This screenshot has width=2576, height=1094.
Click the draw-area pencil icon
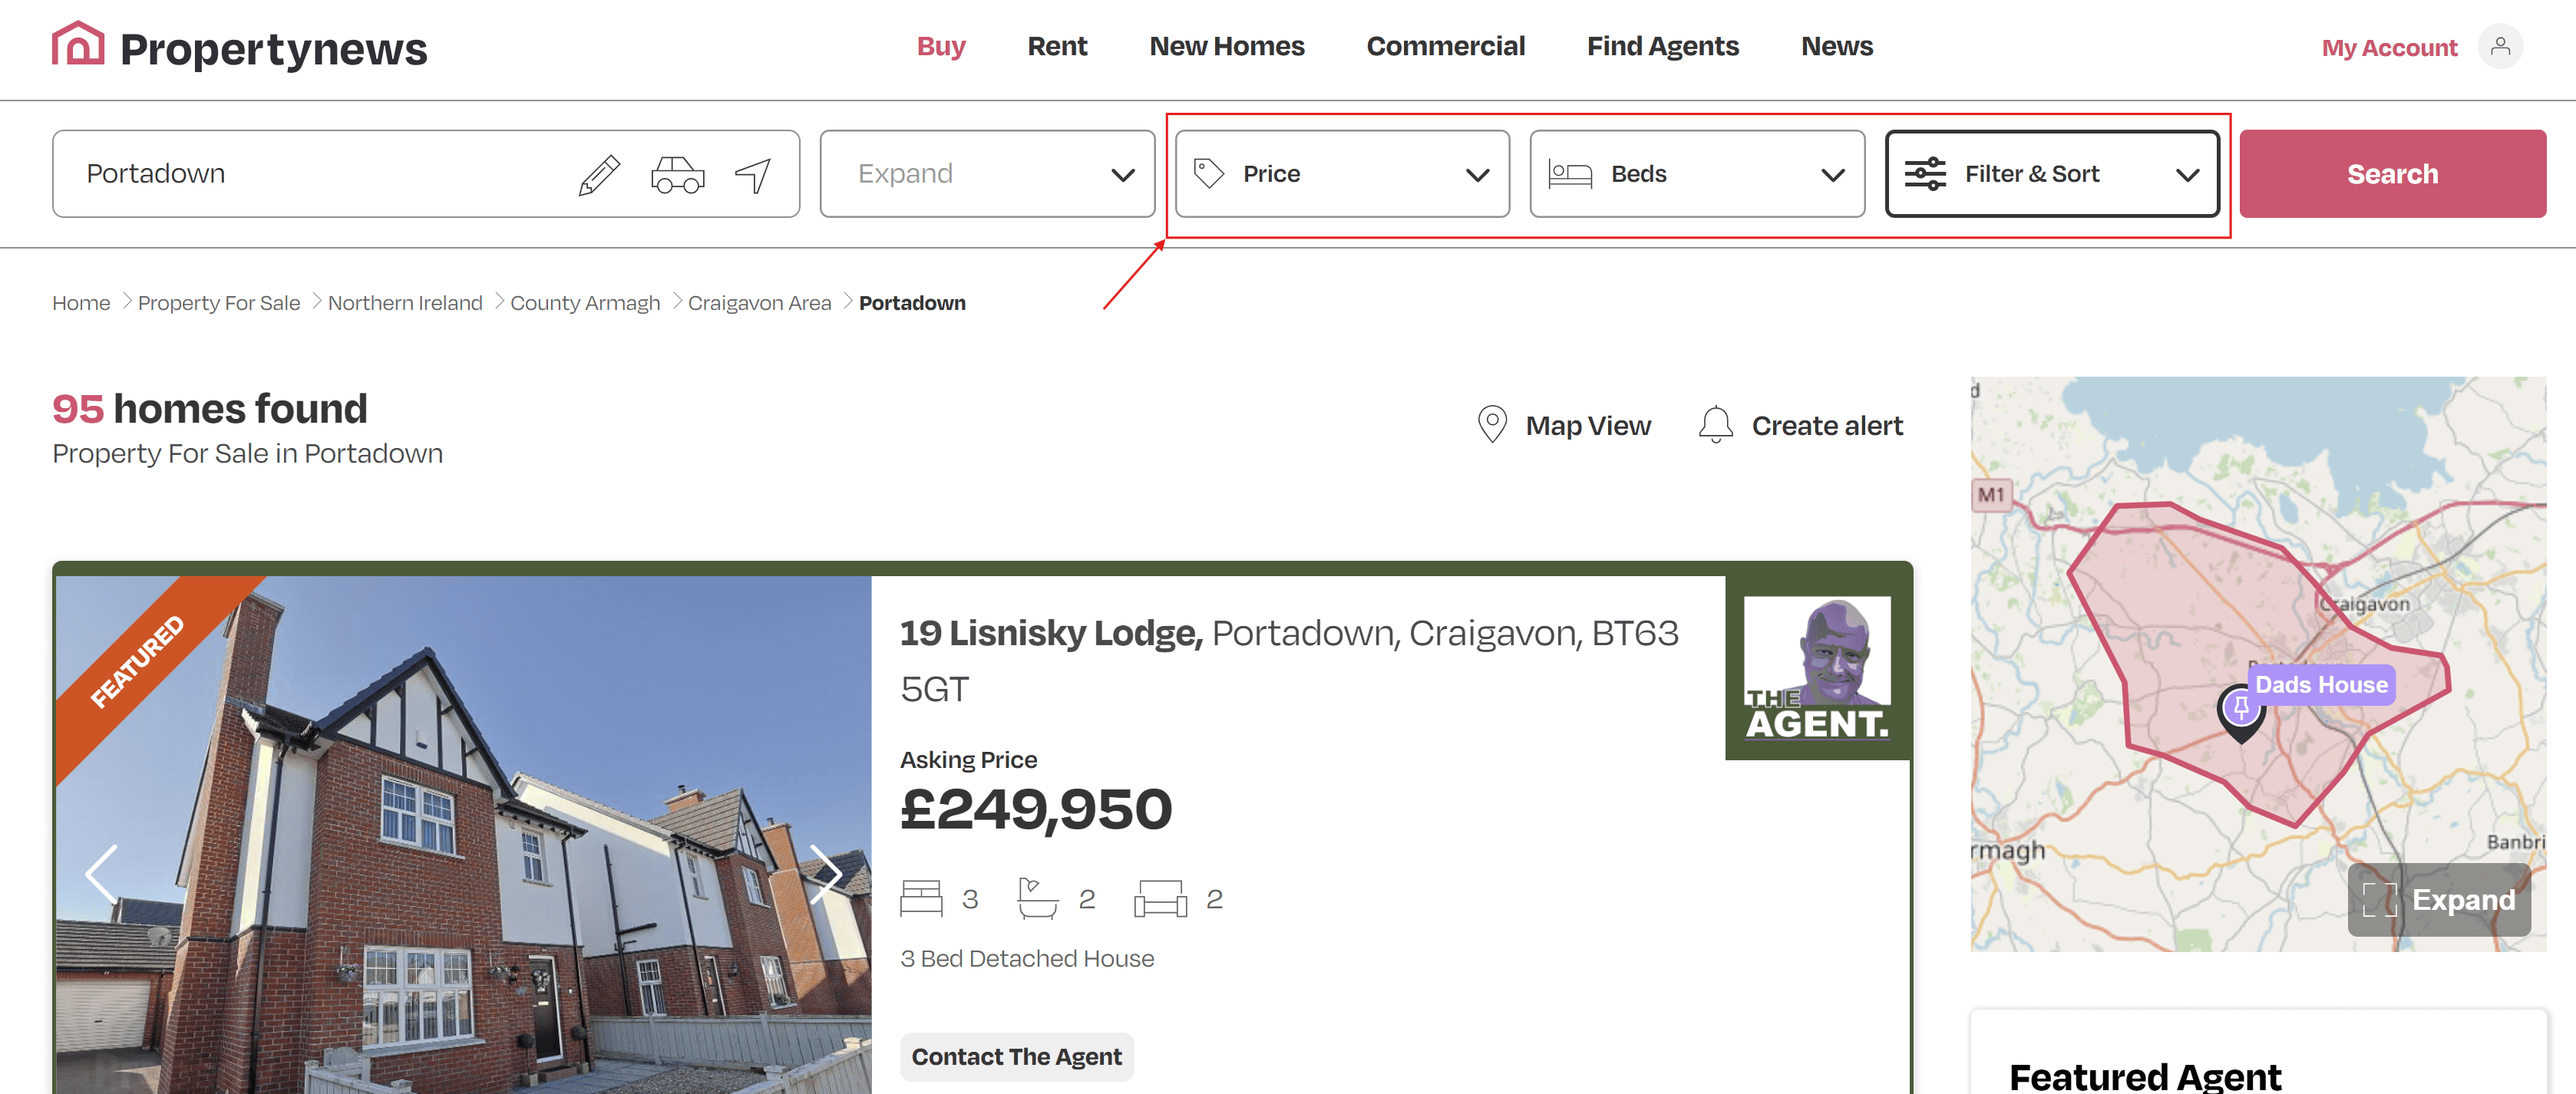[x=599, y=175]
